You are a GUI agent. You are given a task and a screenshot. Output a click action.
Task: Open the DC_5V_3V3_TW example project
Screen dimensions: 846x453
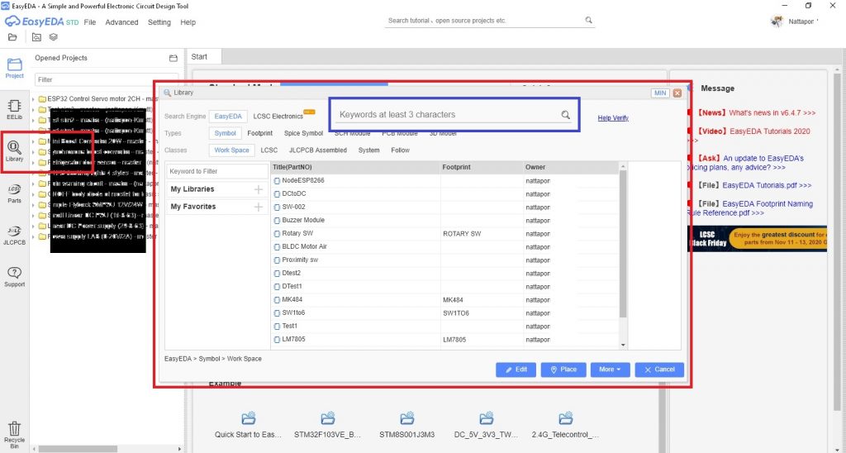coord(486,424)
